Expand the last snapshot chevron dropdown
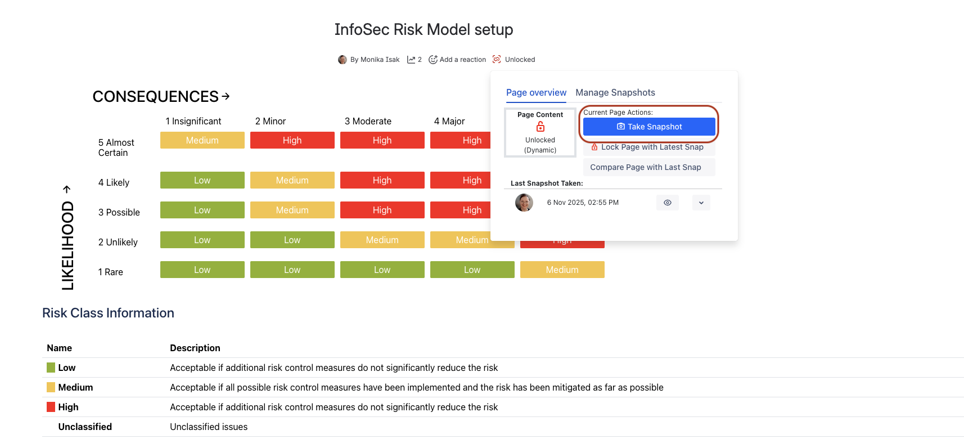The image size is (964, 448). coord(701,203)
